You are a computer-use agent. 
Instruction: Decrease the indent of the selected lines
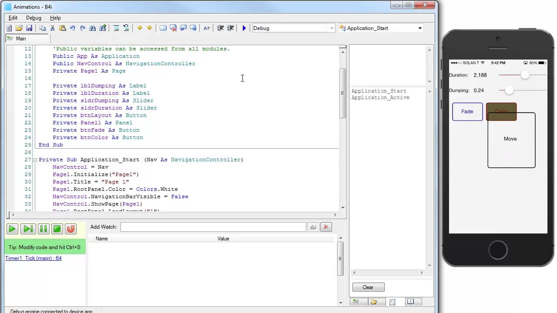click(220, 28)
